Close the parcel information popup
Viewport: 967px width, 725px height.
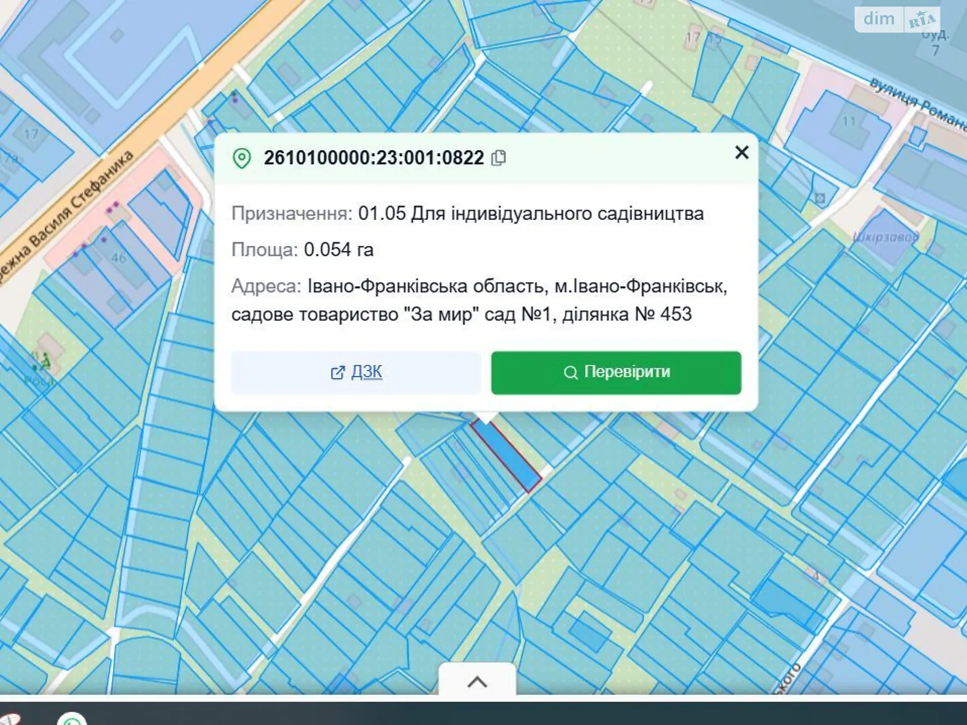pos(742,153)
